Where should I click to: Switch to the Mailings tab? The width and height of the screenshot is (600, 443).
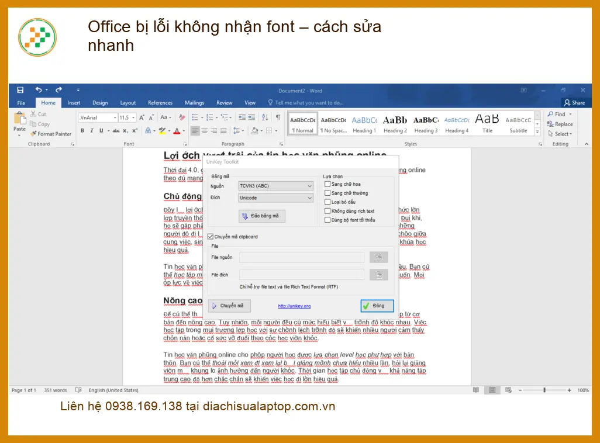[194, 103]
